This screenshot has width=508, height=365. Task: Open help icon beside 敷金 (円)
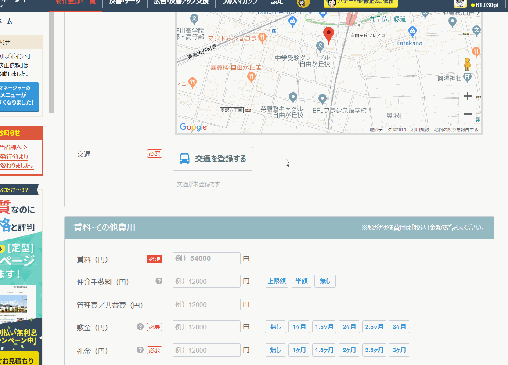(140, 327)
